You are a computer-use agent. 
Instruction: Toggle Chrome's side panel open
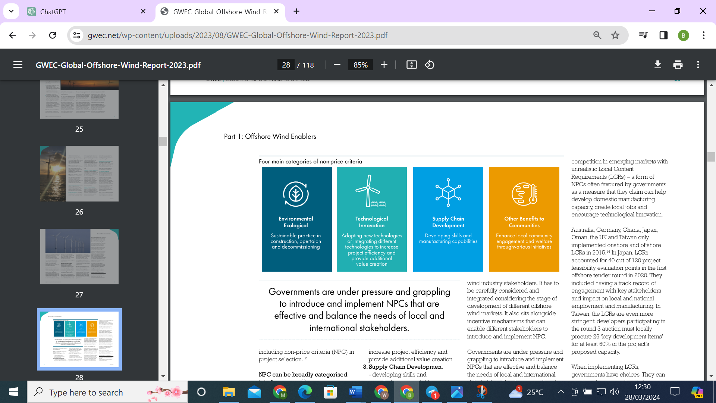(x=663, y=35)
